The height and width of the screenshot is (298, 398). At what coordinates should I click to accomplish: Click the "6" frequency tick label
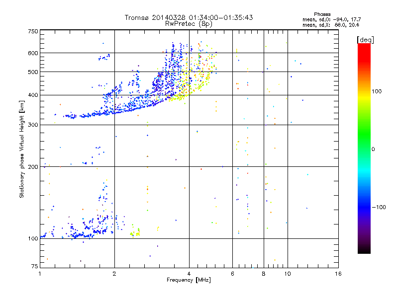tap(232, 274)
